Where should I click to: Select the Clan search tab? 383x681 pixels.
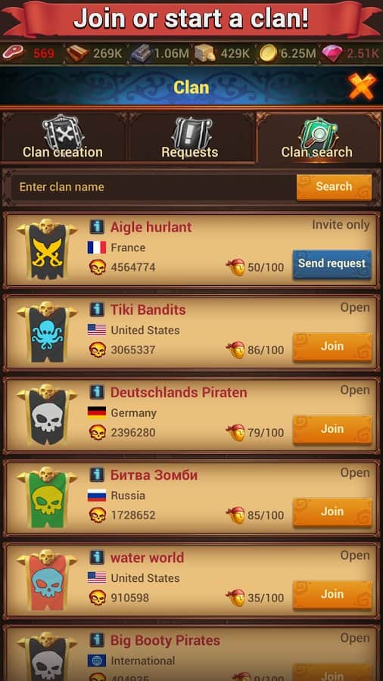click(x=317, y=138)
